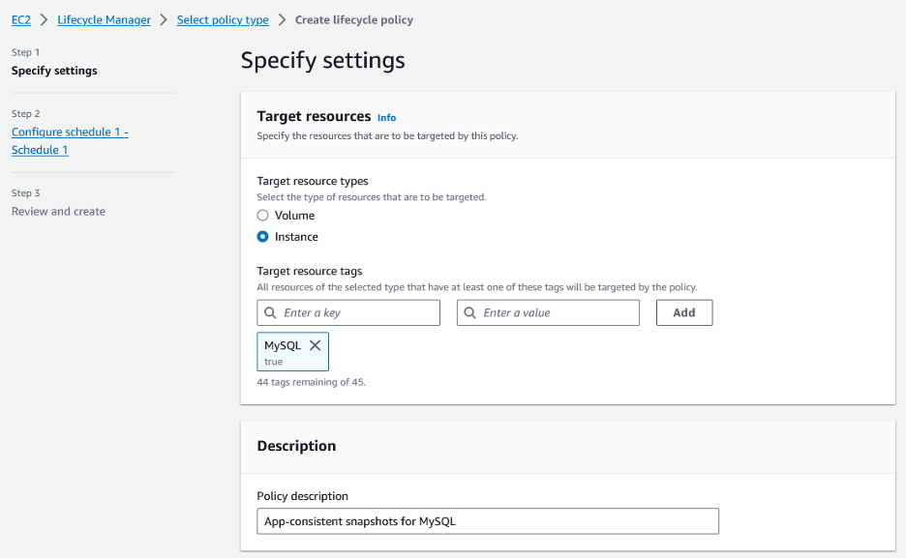Screen dimensions: 906x559
Task: Open the Target resources Info link
Action: (x=386, y=117)
